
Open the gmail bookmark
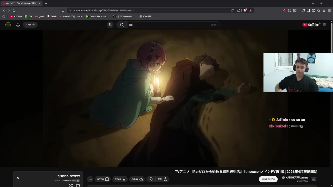(x=40, y=16)
